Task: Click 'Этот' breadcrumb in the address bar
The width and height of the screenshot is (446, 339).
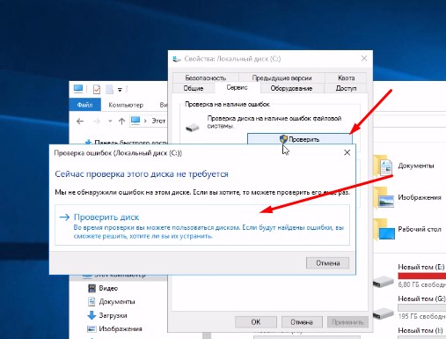Action: [158, 121]
